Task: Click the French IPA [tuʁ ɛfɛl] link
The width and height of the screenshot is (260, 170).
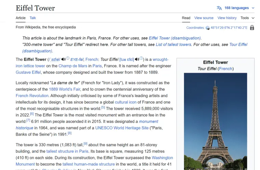Action: pyautogui.click(x=127, y=60)
